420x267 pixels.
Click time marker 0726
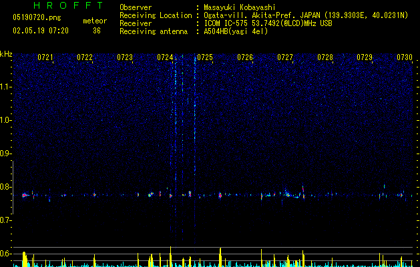pos(245,57)
